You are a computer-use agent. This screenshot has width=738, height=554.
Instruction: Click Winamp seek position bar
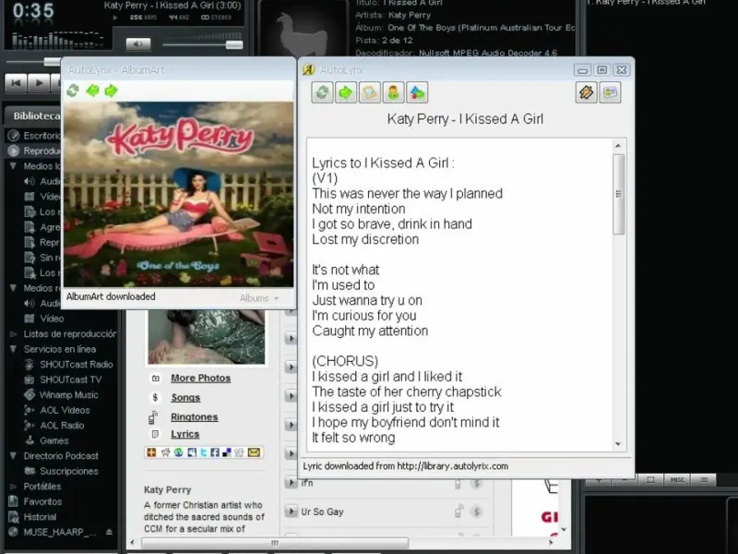pos(33,62)
